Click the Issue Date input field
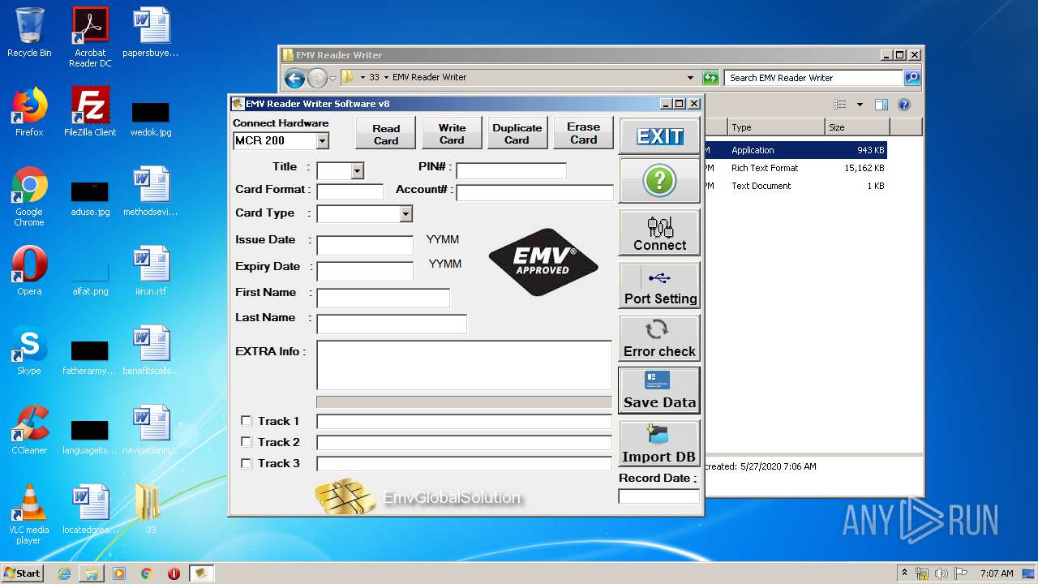This screenshot has height=584, width=1038. pos(365,246)
